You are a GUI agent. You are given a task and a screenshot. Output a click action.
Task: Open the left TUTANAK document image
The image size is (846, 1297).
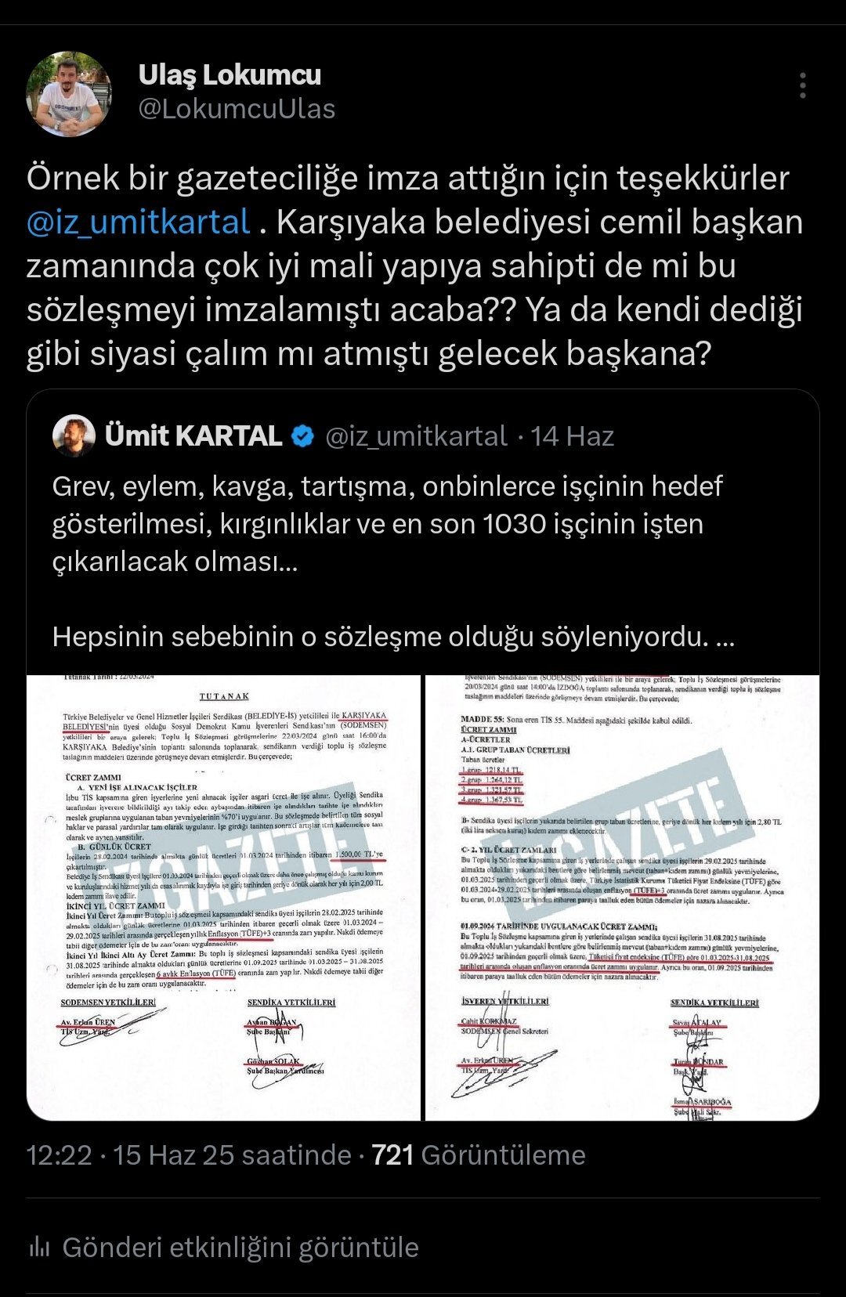click(x=223, y=898)
